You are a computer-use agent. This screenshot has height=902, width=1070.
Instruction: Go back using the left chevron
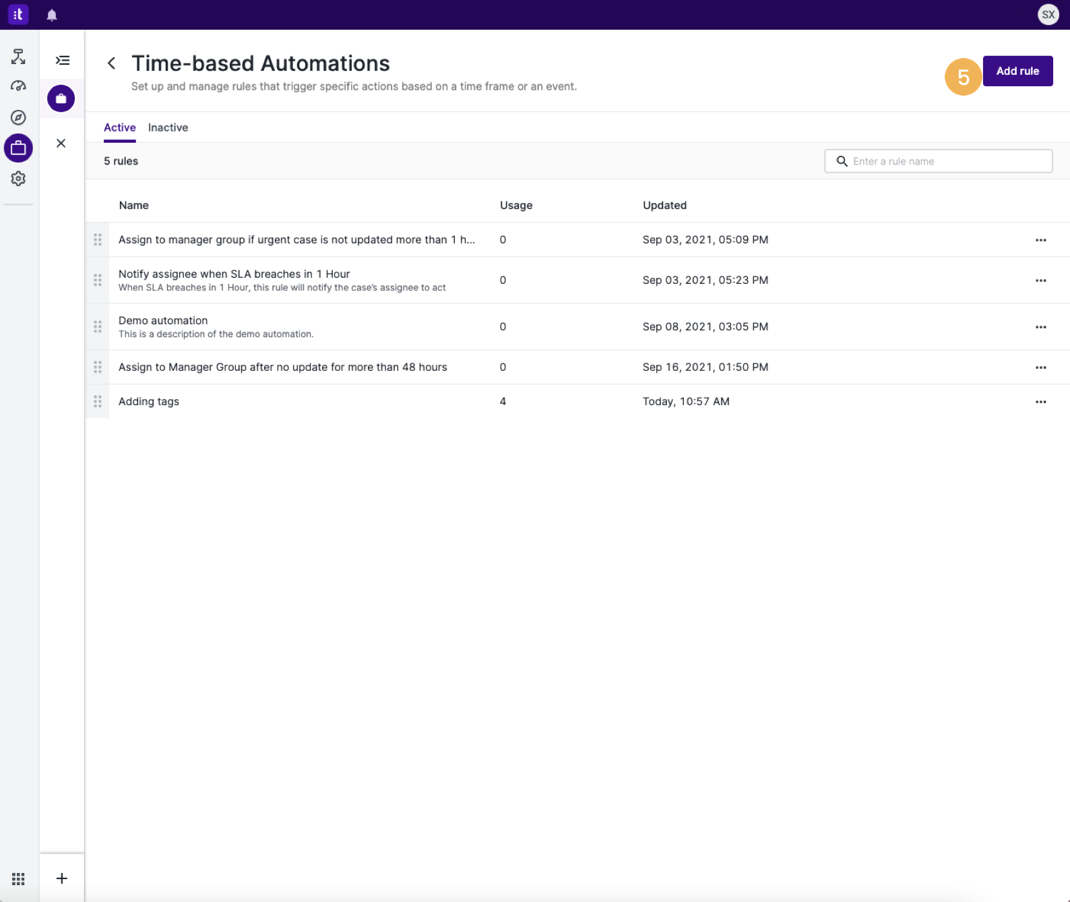tap(112, 63)
